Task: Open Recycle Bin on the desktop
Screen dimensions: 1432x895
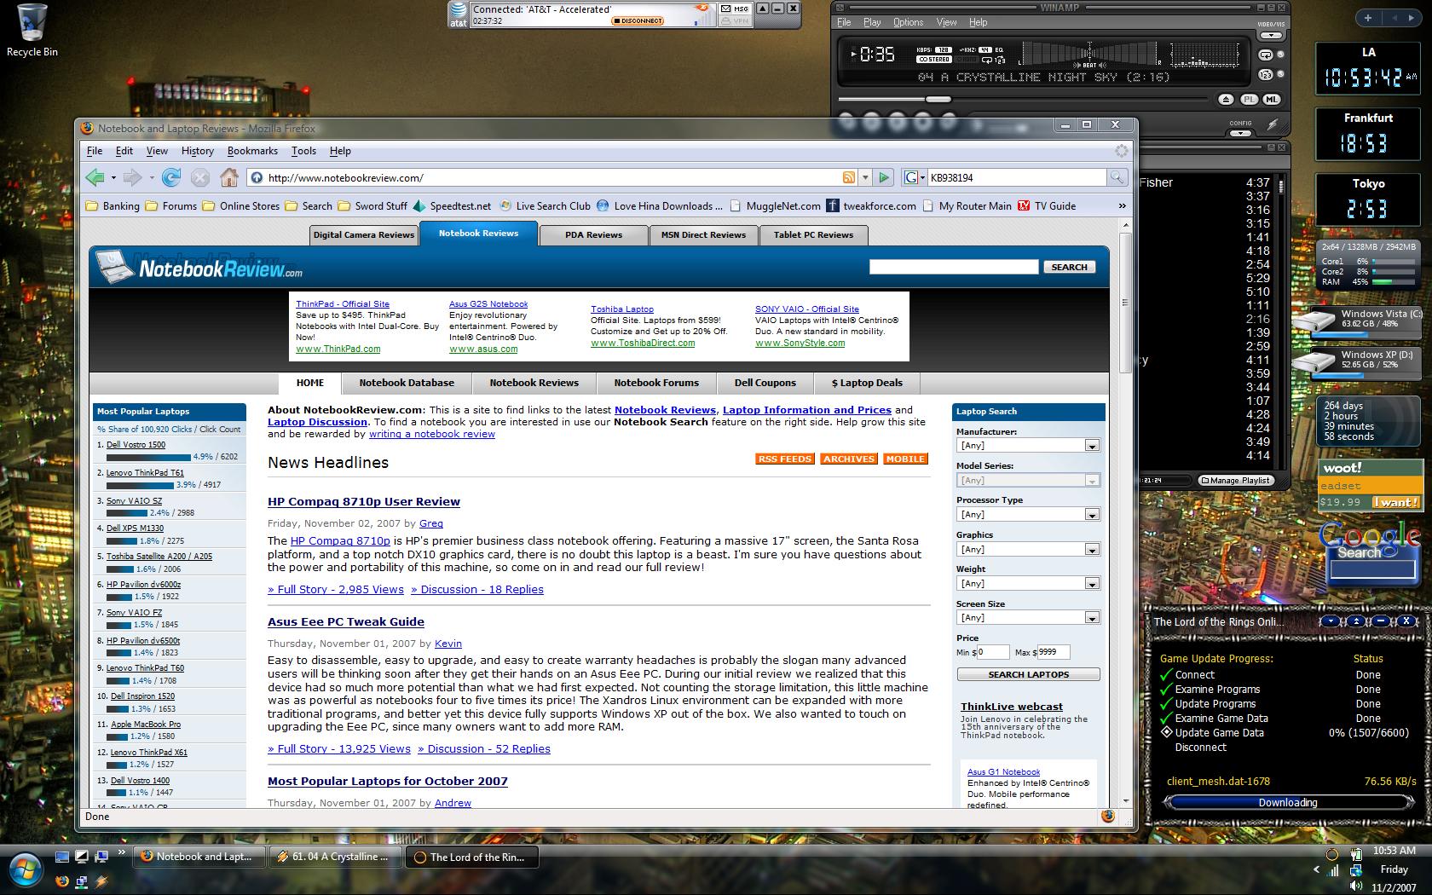Action: point(32,31)
